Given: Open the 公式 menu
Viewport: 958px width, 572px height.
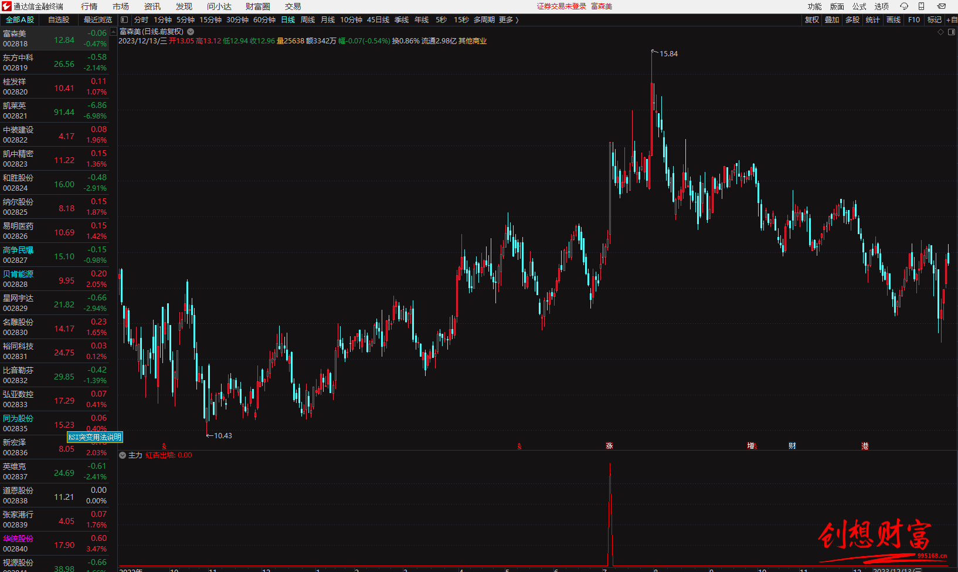Looking at the screenshot, I should pyautogui.click(x=860, y=6).
